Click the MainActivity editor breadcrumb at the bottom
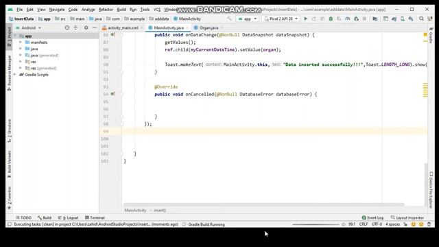 (136, 211)
